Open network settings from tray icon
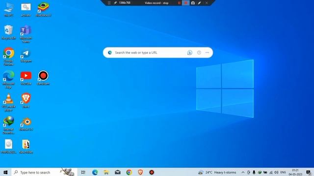The width and height of the screenshot is (314, 176). click(271, 173)
